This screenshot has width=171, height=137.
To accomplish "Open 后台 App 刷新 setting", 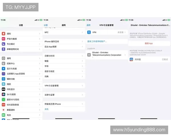I will (x=64, y=47).
